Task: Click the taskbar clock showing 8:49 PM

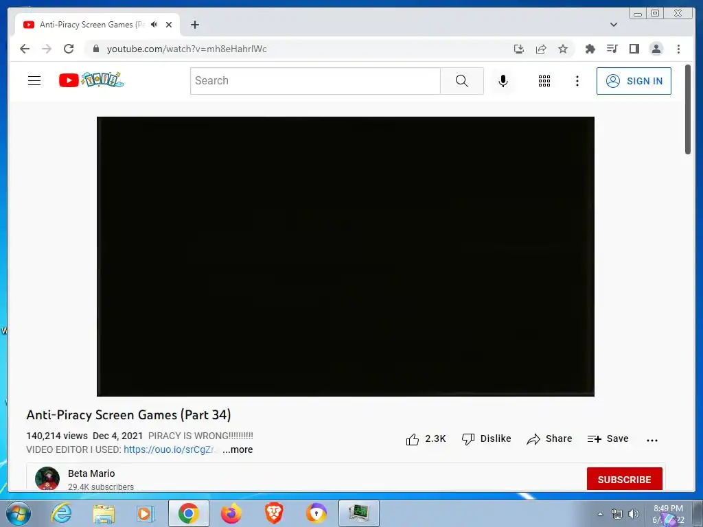Action: [668, 514]
